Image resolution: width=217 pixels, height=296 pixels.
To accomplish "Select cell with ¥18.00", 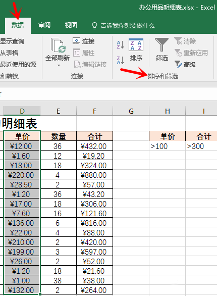I will pyautogui.click(x=22, y=165).
